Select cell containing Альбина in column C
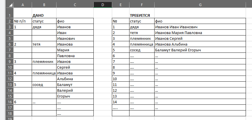The height and width of the screenshot is (120, 252). (x=75, y=79)
